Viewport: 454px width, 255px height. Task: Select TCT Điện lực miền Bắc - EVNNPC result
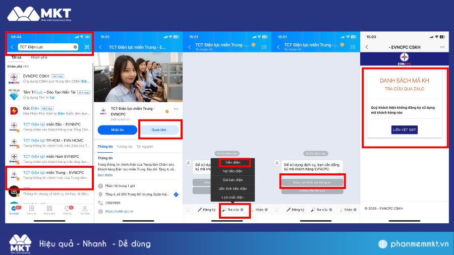point(49,126)
